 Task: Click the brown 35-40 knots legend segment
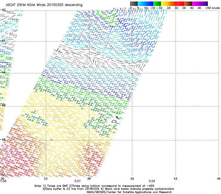188,4
